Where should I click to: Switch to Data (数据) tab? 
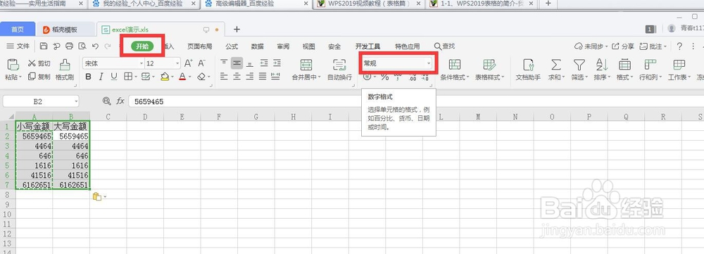pyautogui.click(x=257, y=46)
